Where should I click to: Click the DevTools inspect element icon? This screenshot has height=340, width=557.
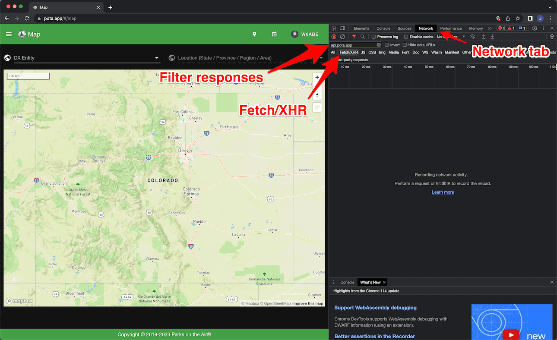[x=334, y=28]
